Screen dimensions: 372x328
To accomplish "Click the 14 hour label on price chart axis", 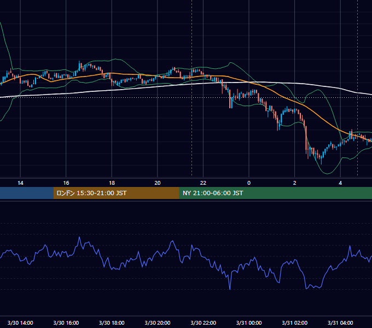I will (x=20, y=183).
